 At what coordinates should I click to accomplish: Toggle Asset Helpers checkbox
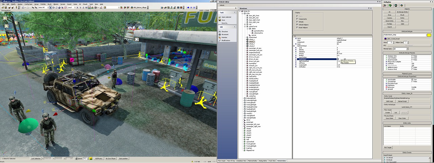click(x=297, y=28)
